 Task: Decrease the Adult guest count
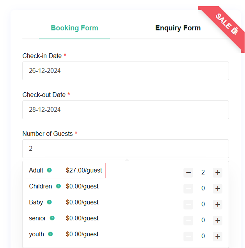tap(189, 172)
